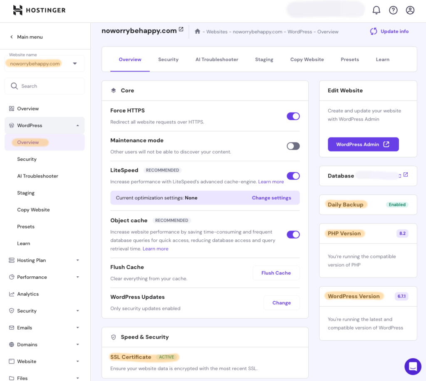Screen dimensions: 426x381
Task: Click the WordPress logo icon in the sidebar
Action: click(11, 125)
